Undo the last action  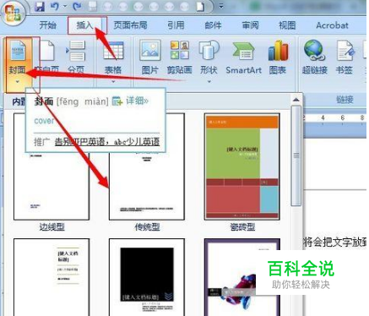(x=55, y=7)
